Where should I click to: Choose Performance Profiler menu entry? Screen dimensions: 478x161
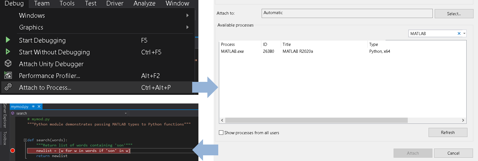pyautogui.click(x=98, y=76)
